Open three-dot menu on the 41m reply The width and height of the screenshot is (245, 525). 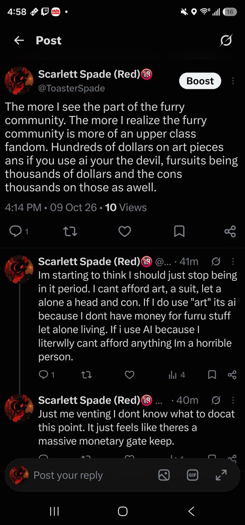pos(233,262)
